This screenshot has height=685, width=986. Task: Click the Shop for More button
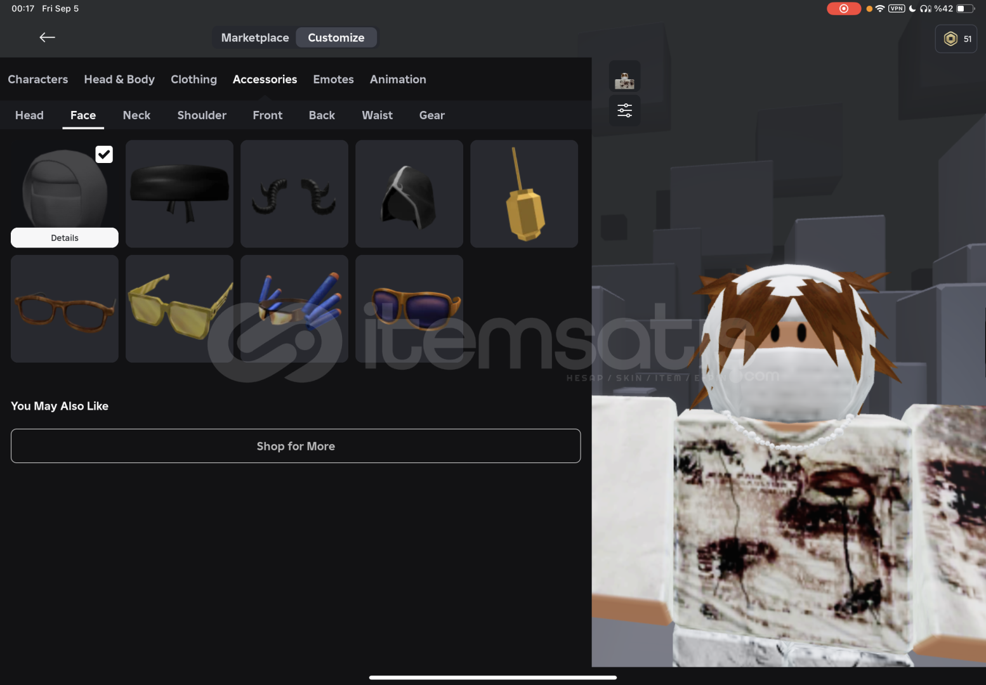[x=296, y=446]
